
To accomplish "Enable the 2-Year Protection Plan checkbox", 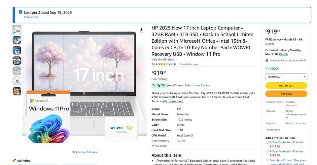I will coord(267,142).
